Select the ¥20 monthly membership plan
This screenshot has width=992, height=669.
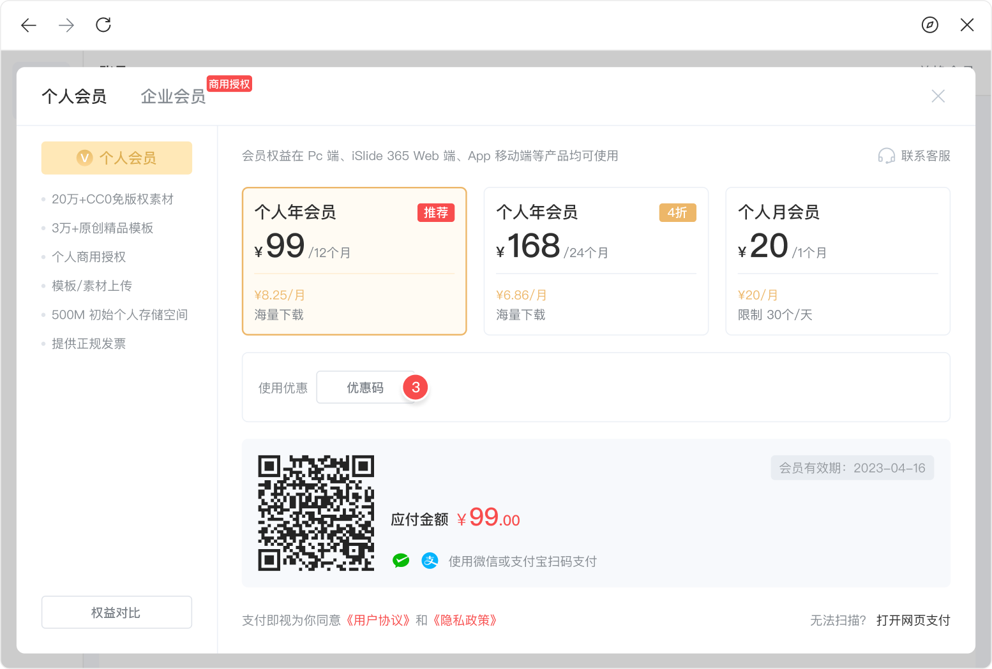pos(838,261)
